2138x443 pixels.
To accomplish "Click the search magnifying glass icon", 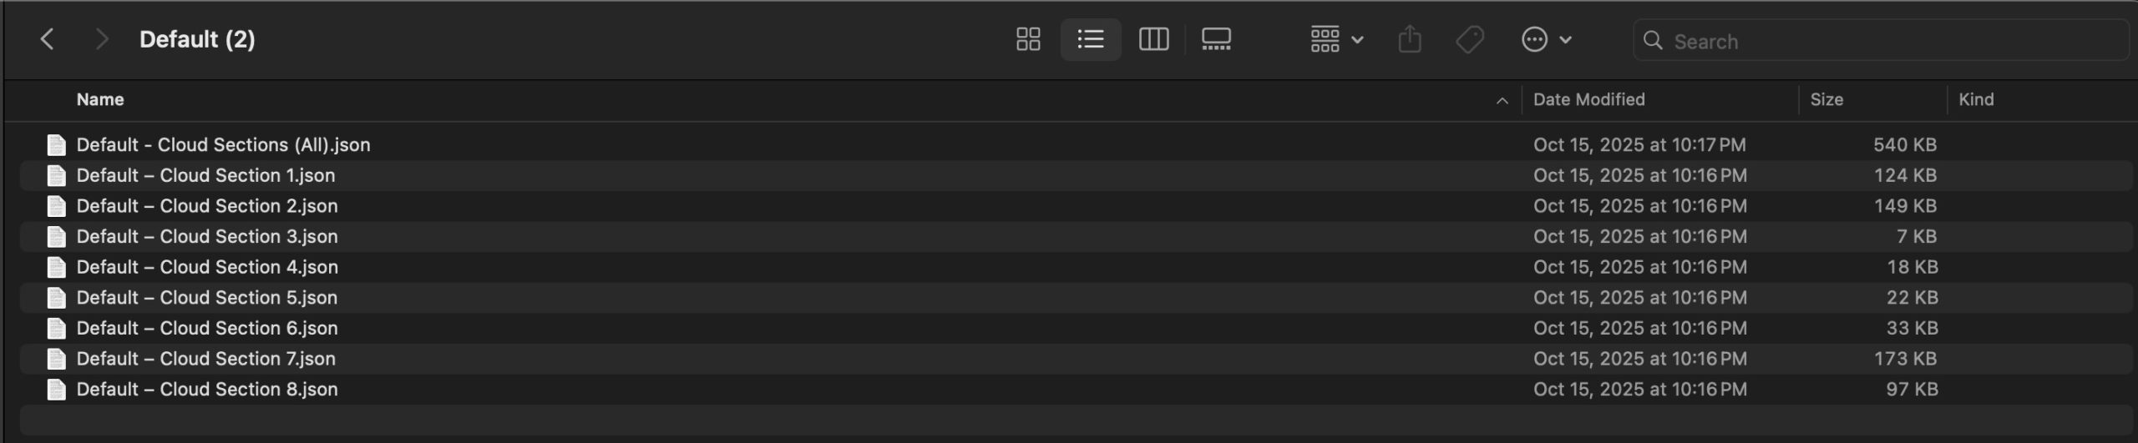I will tap(1652, 40).
